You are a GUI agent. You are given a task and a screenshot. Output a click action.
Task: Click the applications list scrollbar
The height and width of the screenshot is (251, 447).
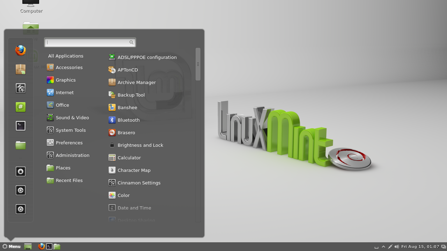click(198, 64)
